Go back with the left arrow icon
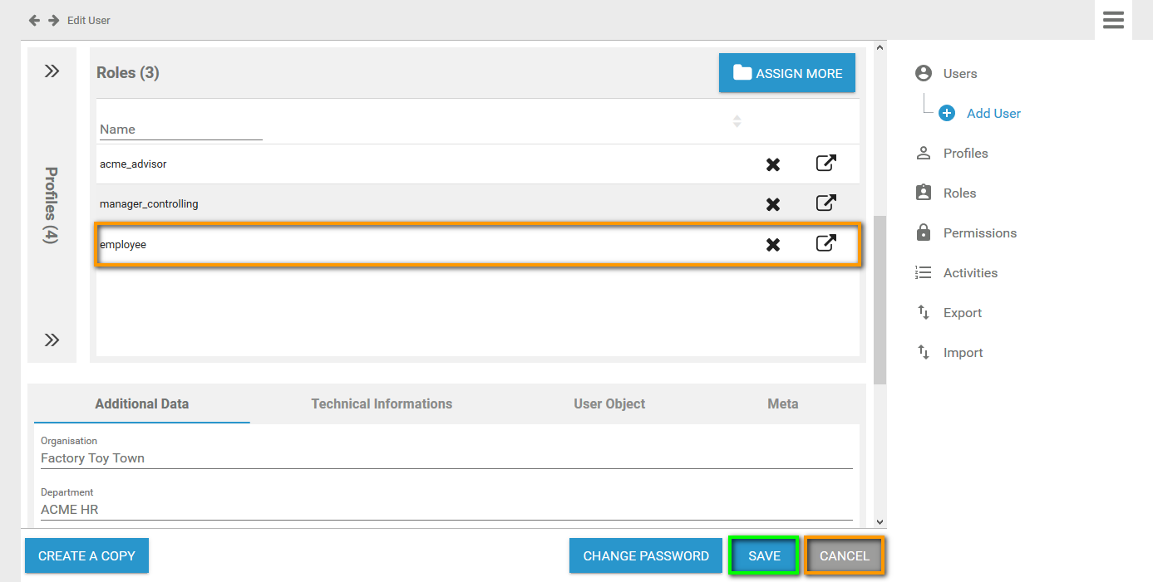Screen dimensions: 1153x582 (34, 20)
